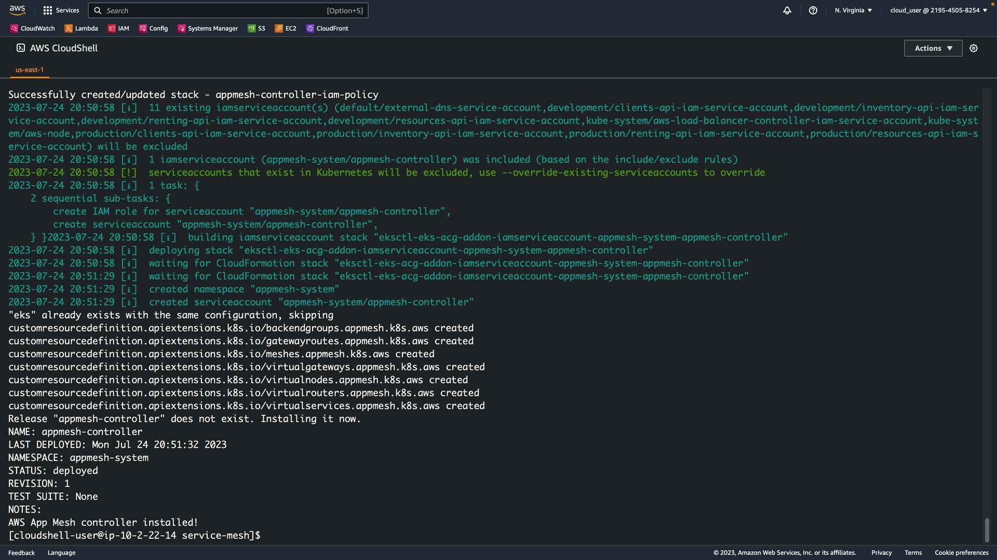Select the us-east-1 terminal tab
Image resolution: width=997 pixels, height=560 pixels.
tap(30, 69)
